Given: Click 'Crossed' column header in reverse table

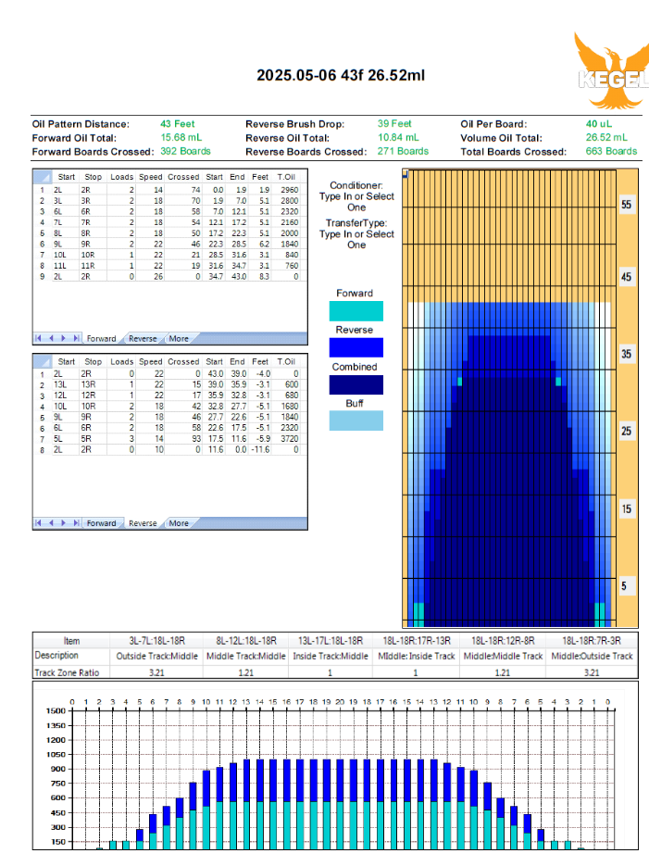Looking at the screenshot, I should pos(183,361).
